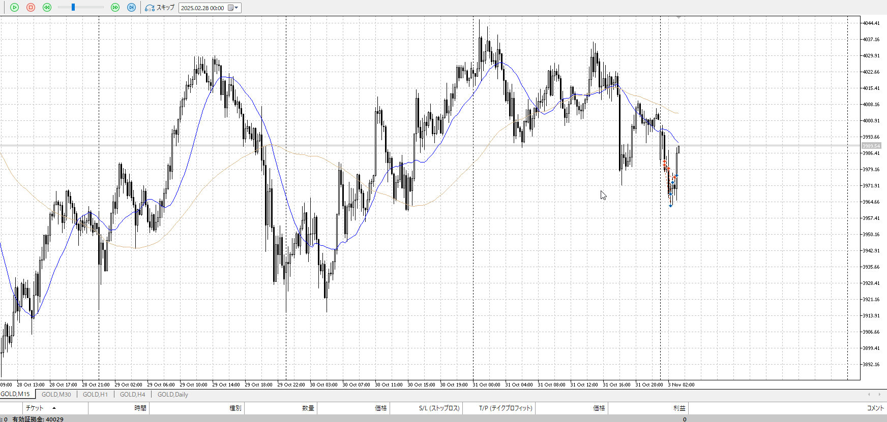Image resolution: width=887 pixels, height=422 pixels.
Task: Start the backtest with the green play button
Action: (x=14, y=8)
